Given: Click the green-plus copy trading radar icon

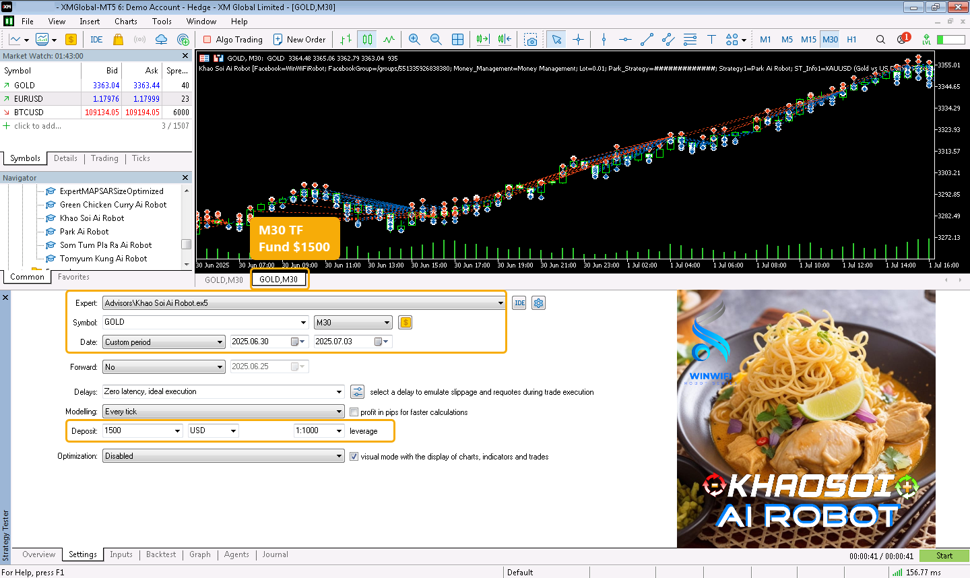Looking at the screenshot, I should coord(183,40).
